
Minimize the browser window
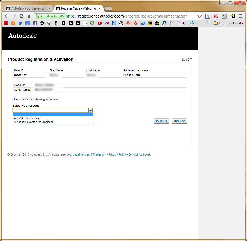[223, 3]
